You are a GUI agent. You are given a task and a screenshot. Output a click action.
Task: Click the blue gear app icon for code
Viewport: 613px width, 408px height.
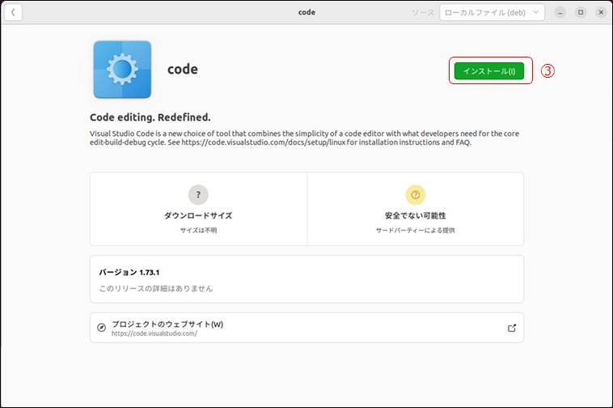point(122,70)
